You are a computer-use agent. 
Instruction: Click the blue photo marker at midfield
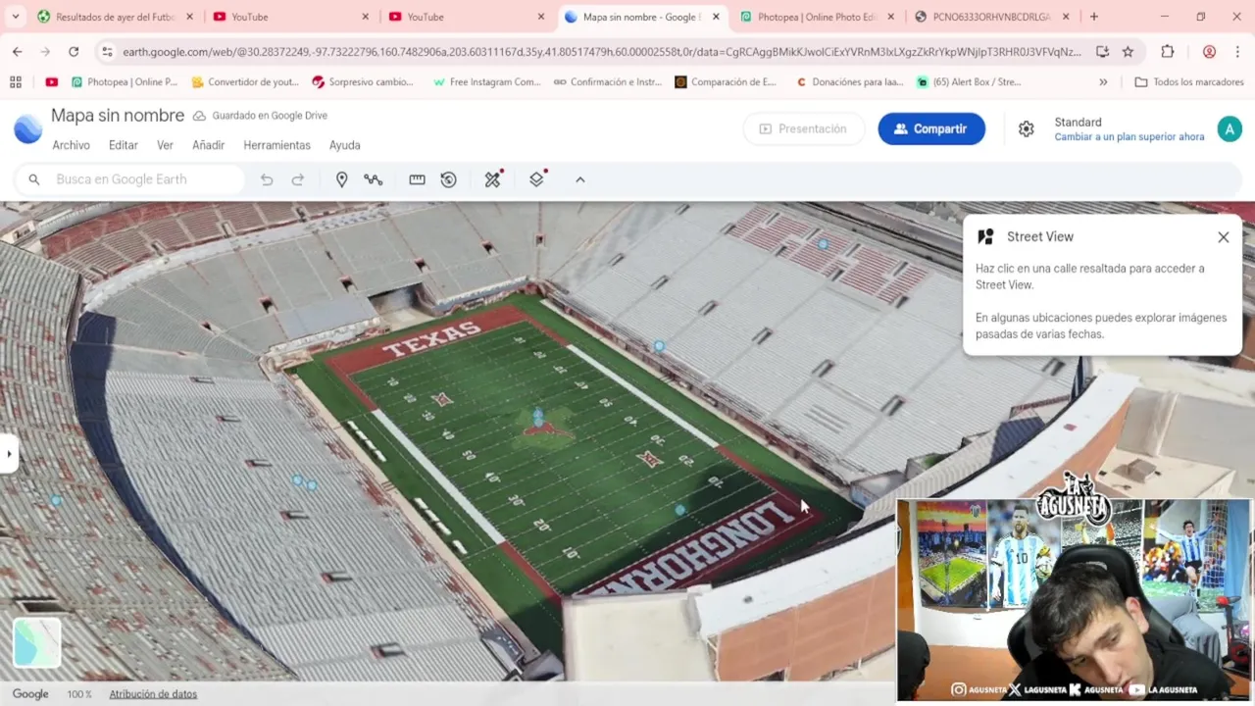click(x=537, y=418)
